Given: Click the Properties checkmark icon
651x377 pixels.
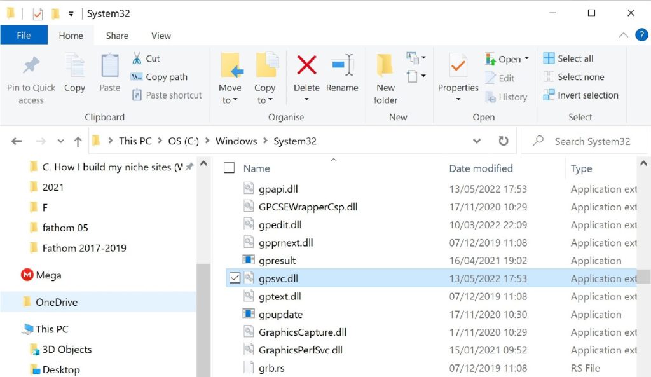Looking at the screenshot, I should click(458, 65).
